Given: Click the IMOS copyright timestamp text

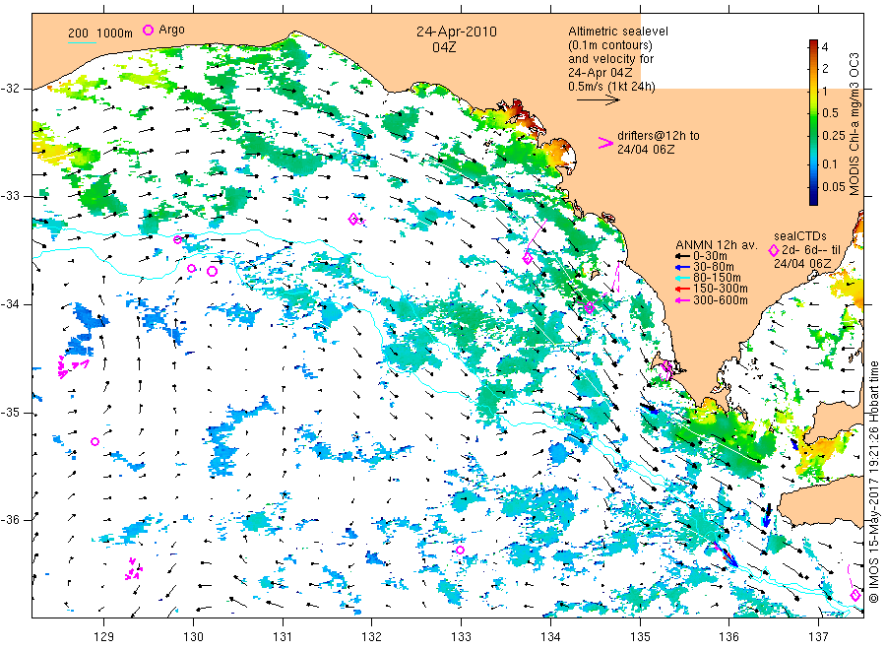Looking at the screenshot, I should 873,483.
